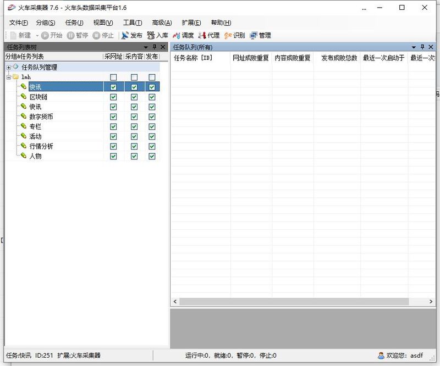Click the 最近一次启动于 column header

pyautogui.click(x=384, y=58)
